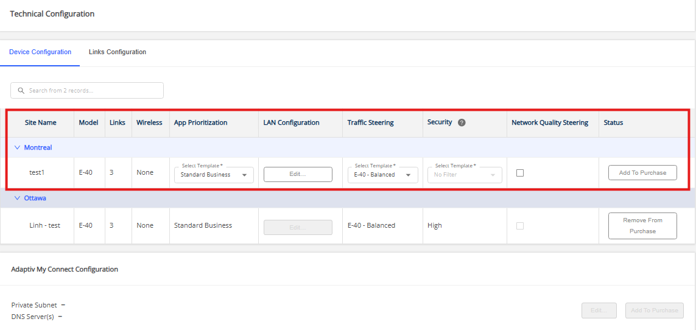Click Add To Purchase in Adaptiv My Connect section
696x330 pixels.
[655, 311]
